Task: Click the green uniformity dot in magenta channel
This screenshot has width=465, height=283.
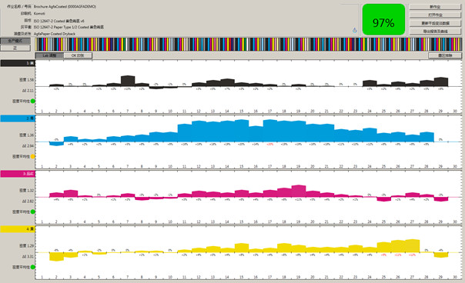Action: tap(33, 211)
